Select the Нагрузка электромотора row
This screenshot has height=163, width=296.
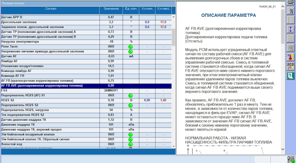86,42
